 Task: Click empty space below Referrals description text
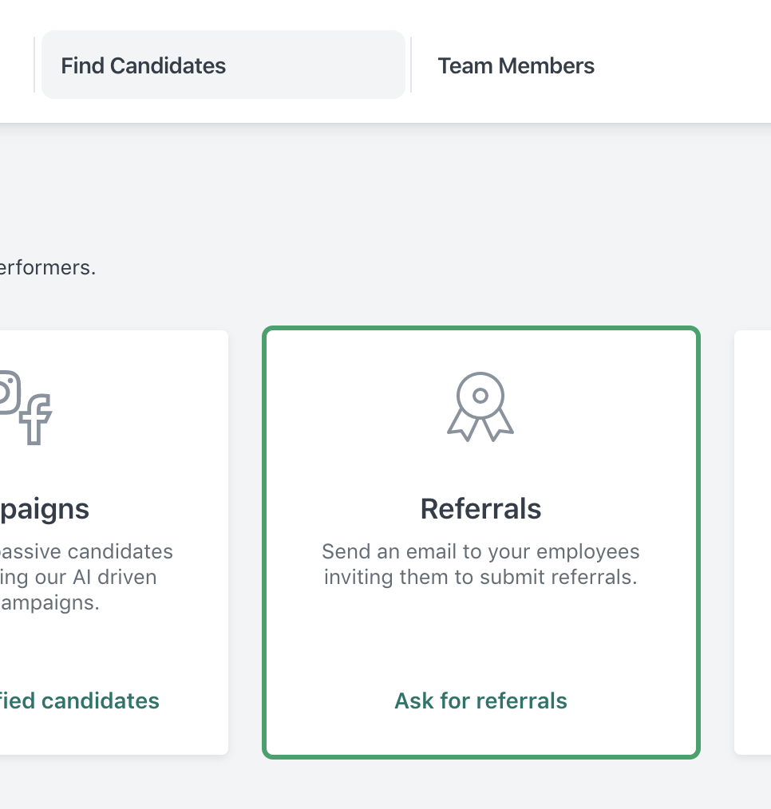click(480, 637)
